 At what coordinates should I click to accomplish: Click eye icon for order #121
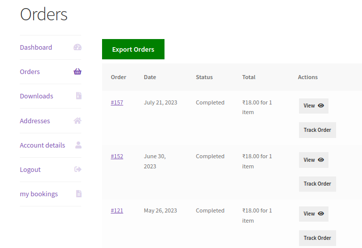pyautogui.click(x=321, y=214)
